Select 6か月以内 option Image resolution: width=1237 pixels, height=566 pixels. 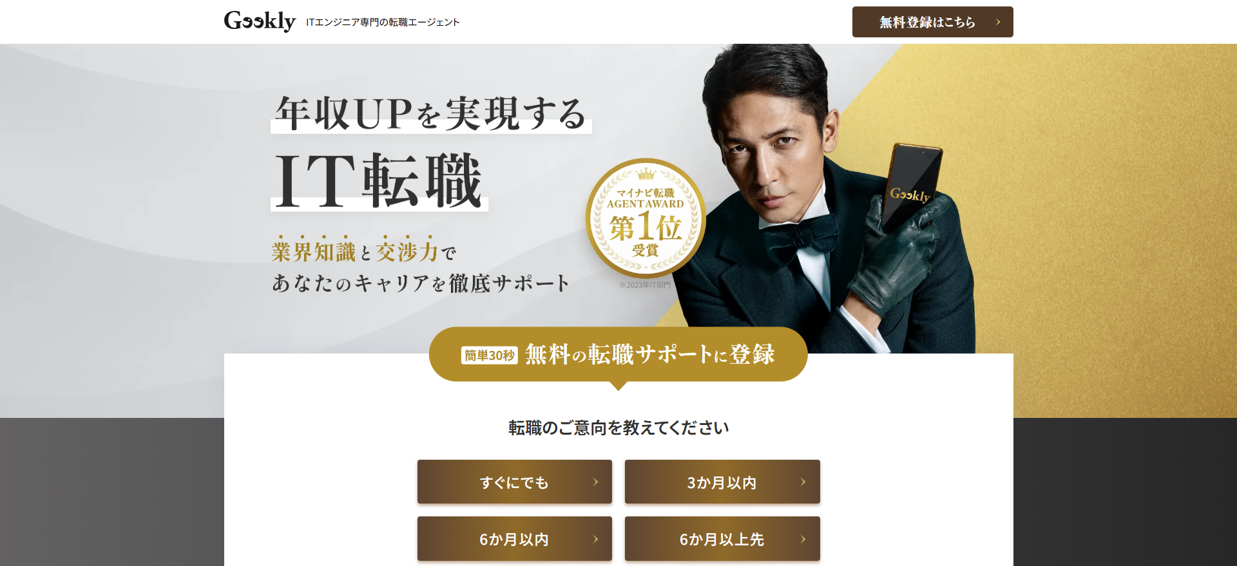pos(515,538)
